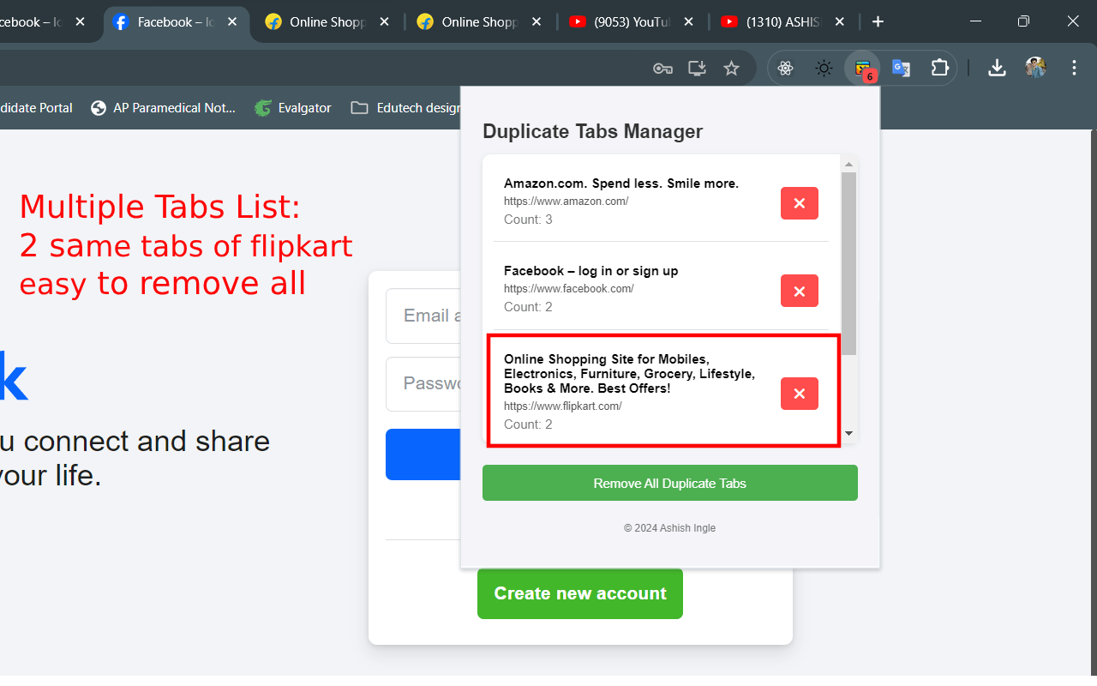Click the Email address input field
Viewport: 1097px width, 686px height.
(423, 316)
